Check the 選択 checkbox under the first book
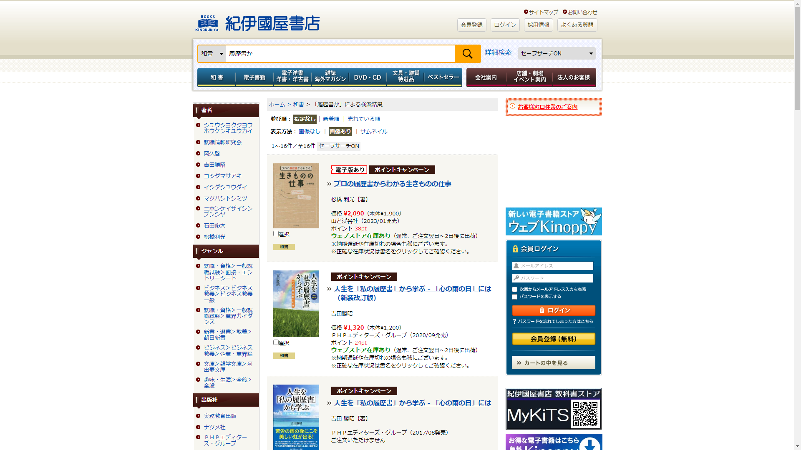This screenshot has height=450, width=801. (276, 234)
